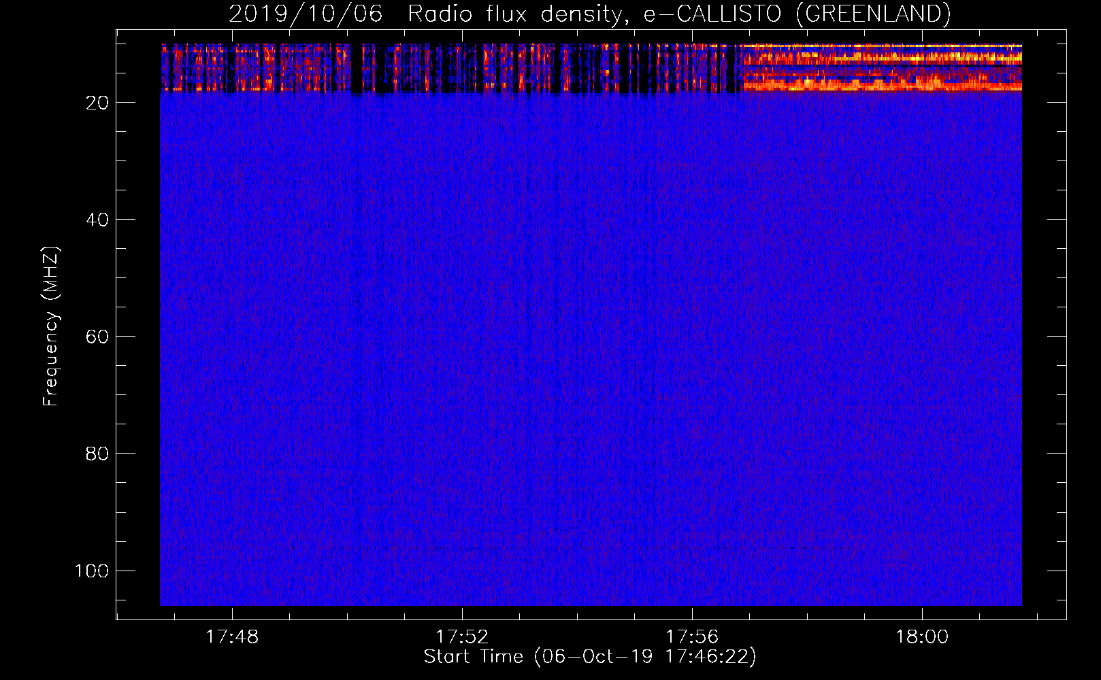The height and width of the screenshot is (680, 1101).
Task: Click the "Frequency (MHZ)" axis label
Action: coord(51,326)
